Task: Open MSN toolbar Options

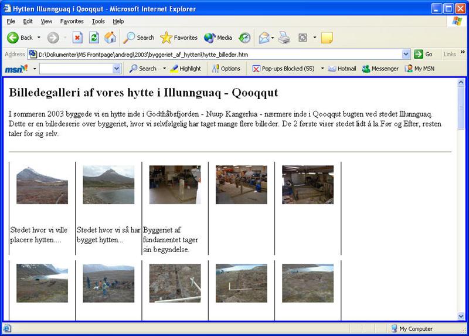Action: click(226, 69)
